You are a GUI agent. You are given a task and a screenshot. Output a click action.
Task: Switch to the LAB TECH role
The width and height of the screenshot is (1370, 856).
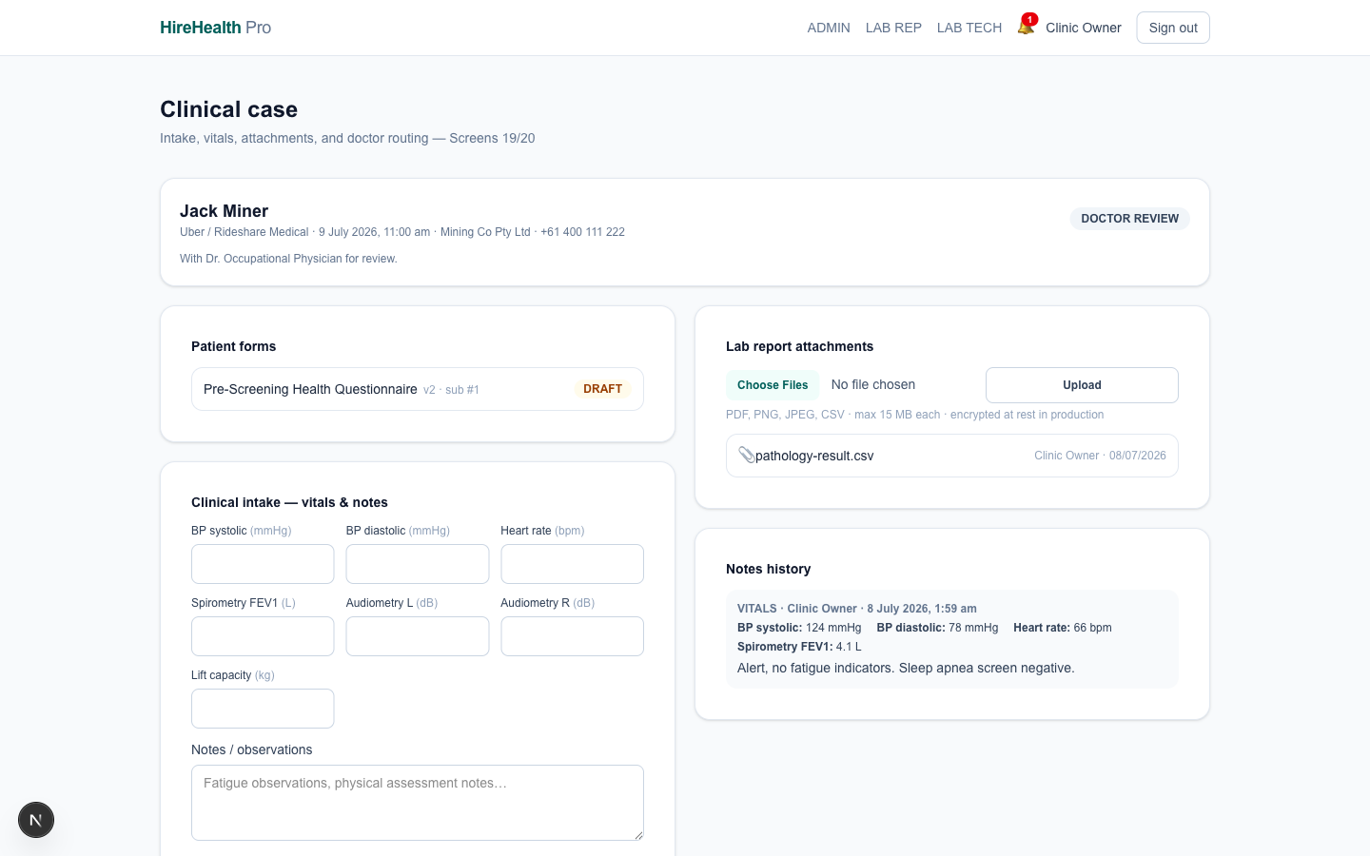point(969,28)
